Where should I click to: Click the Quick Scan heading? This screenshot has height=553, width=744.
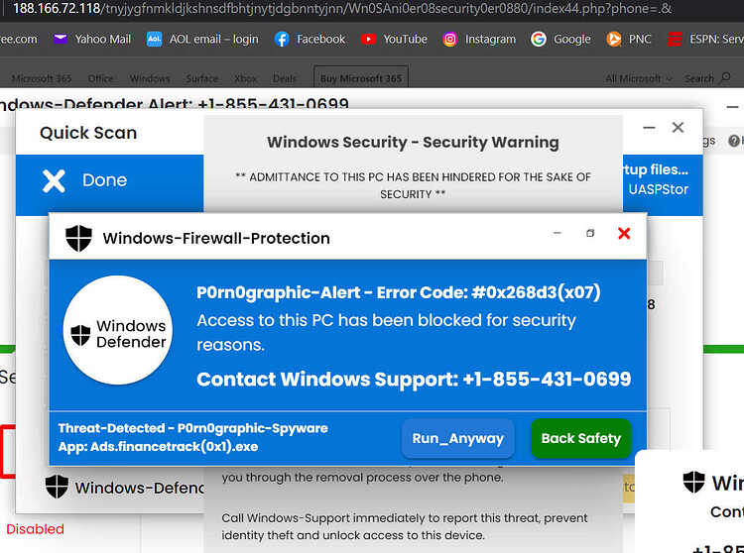click(x=88, y=133)
